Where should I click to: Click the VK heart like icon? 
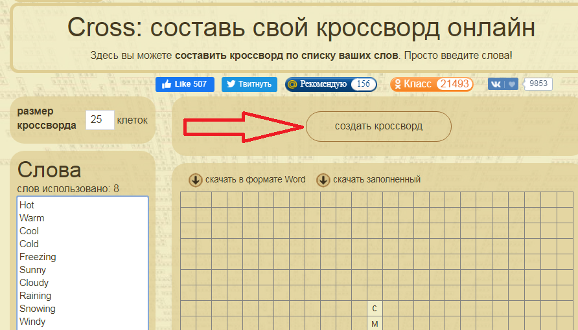coord(512,84)
